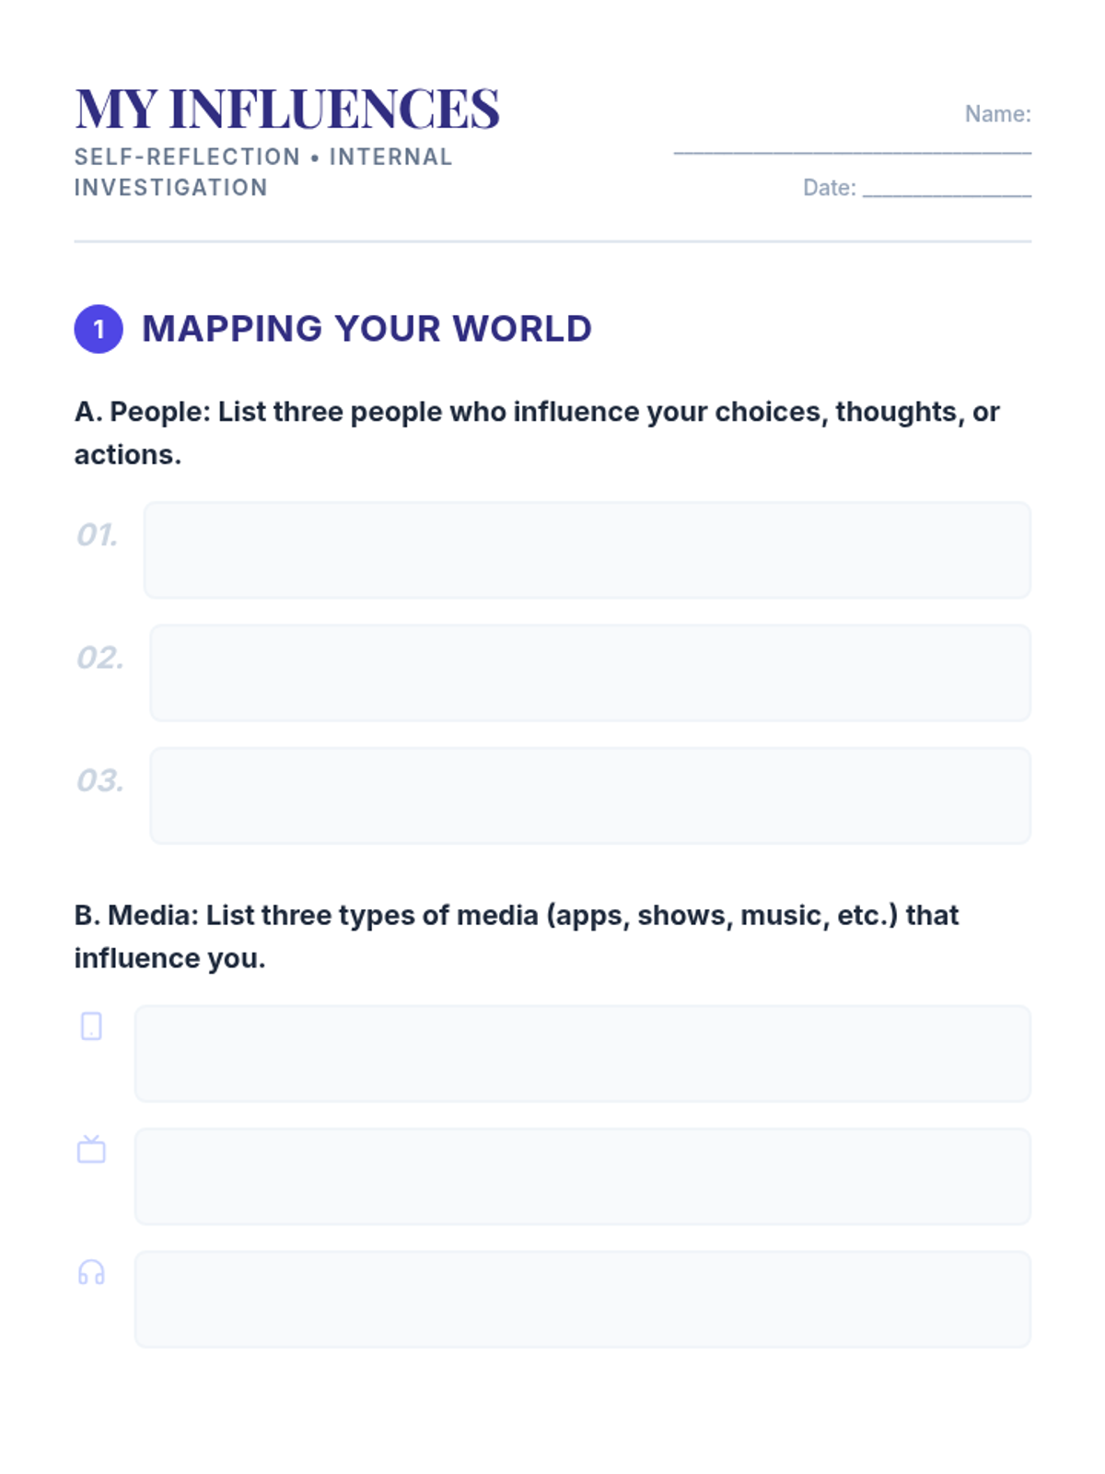Select the third people answer box
1105x1474 pixels.
tap(590, 795)
